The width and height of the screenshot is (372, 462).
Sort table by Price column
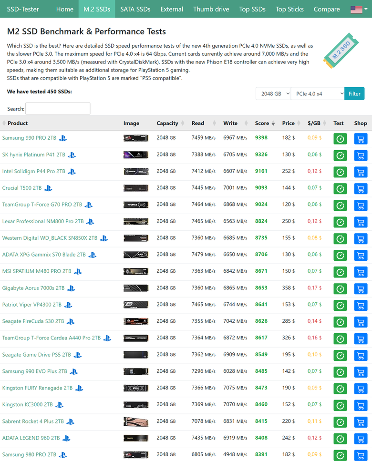tap(290, 123)
